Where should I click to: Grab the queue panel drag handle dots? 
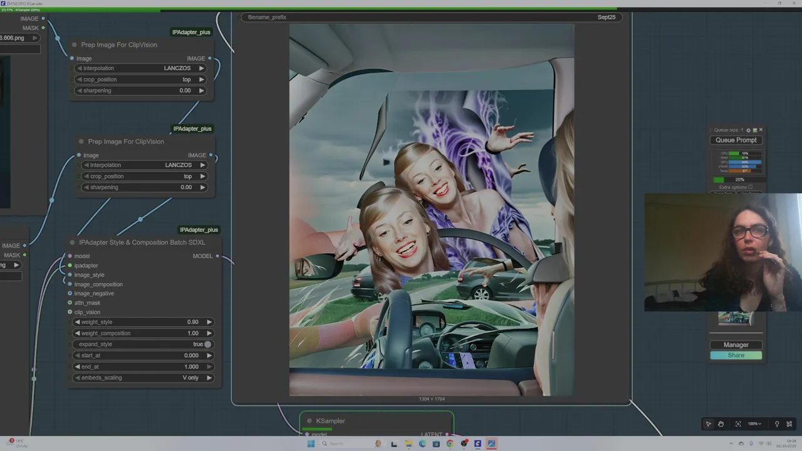click(x=711, y=130)
